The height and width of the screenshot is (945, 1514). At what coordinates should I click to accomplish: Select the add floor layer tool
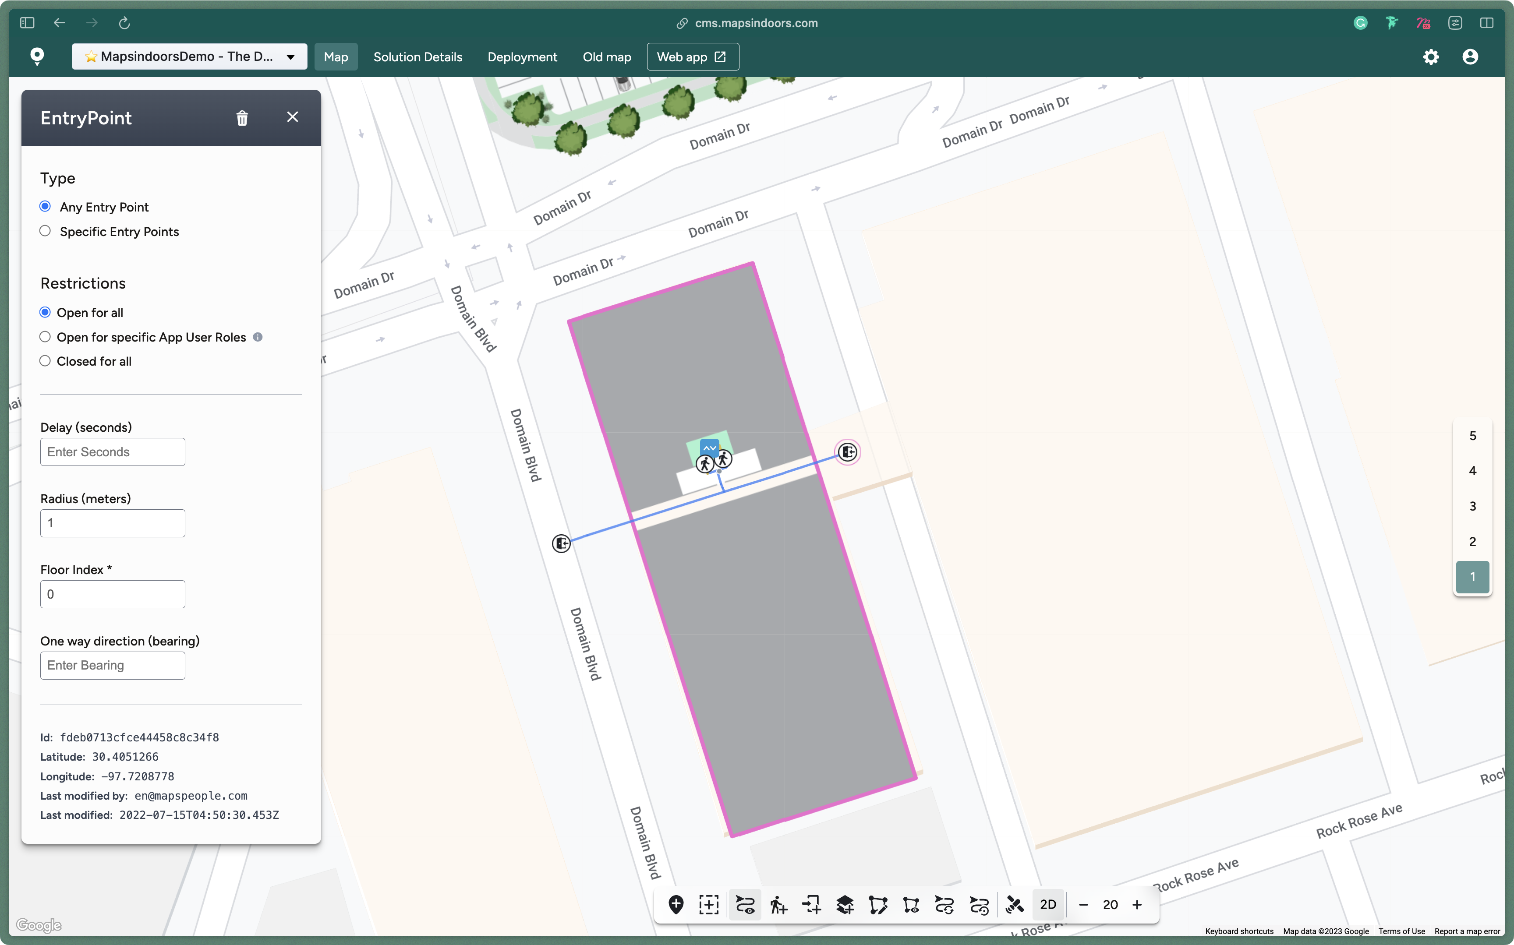click(x=845, y=904)
